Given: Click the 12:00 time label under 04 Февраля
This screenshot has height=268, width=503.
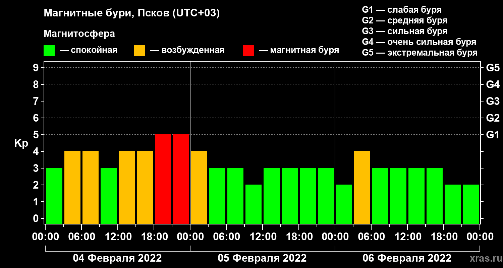Looking at the screenshot, I should 118,237.
